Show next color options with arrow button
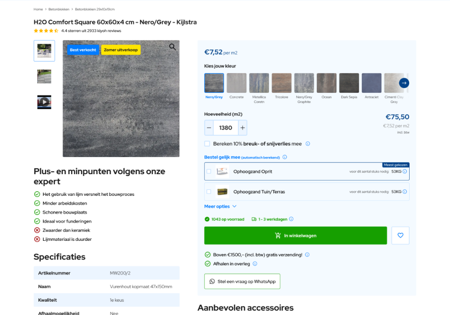 [404, 83]
